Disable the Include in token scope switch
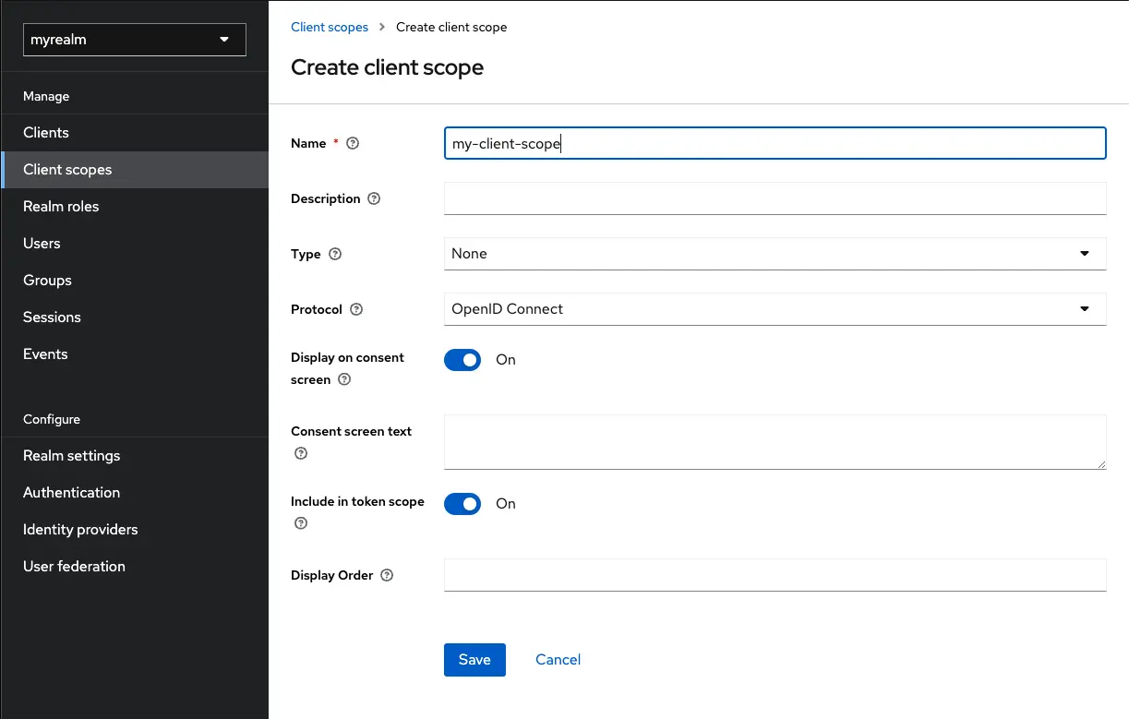Screen dimensions: 1129x719 coord(462,504)
